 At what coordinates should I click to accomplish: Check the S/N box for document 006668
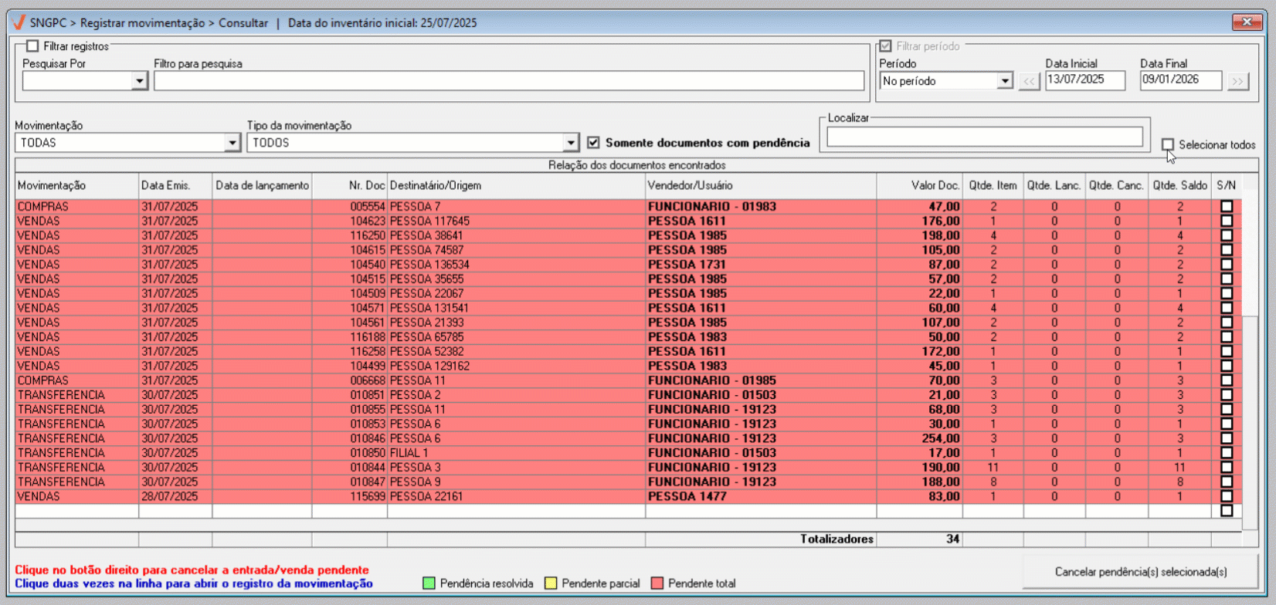coord(1227,380)
